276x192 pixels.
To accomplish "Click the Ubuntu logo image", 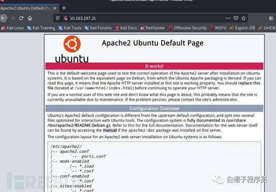I will pos(72,49).
